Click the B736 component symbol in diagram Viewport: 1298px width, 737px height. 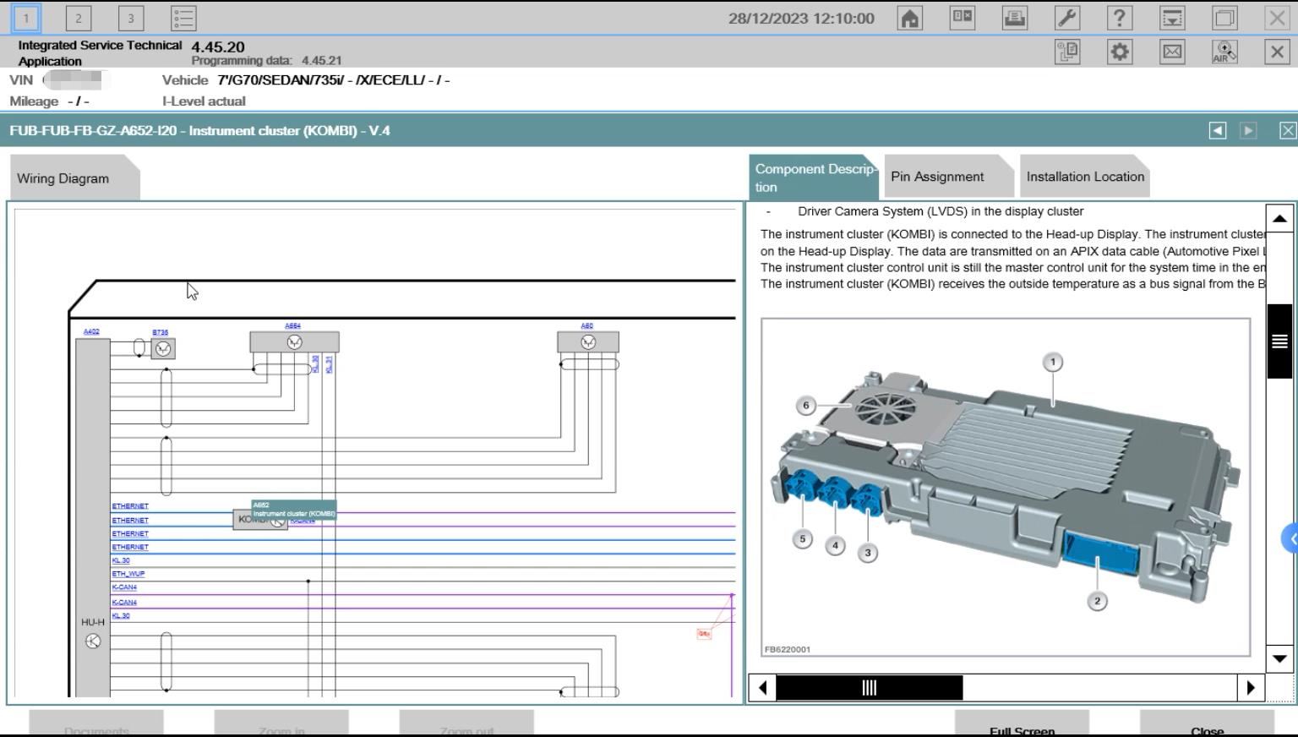[x=163, y=348]
